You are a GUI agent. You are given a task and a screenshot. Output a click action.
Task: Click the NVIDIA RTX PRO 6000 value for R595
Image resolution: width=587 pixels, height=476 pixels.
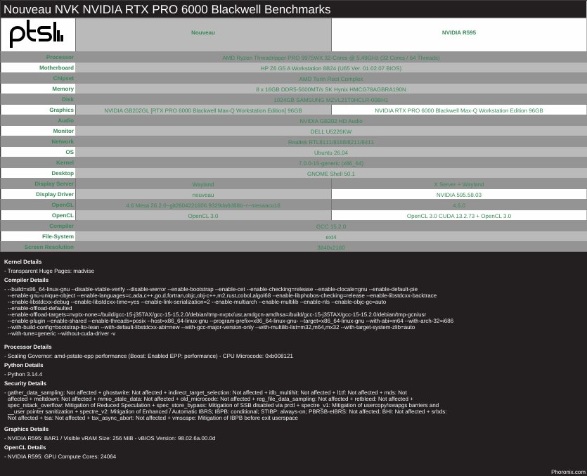pyautogui.click(x=458, y=110)
